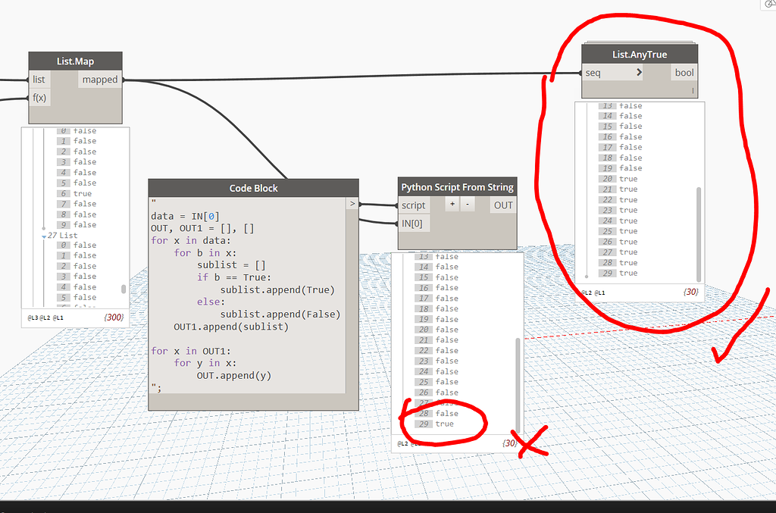Click the list input port on List.Map

click(38, 79)
